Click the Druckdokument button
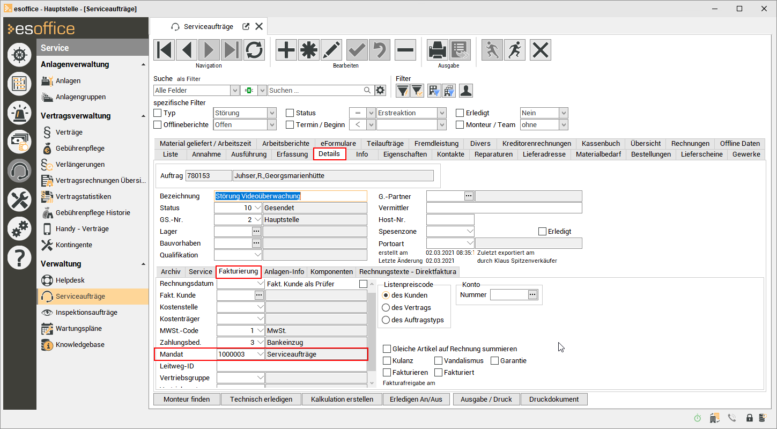The height and width of the screenshot is (429, 777). click(554, 400)
